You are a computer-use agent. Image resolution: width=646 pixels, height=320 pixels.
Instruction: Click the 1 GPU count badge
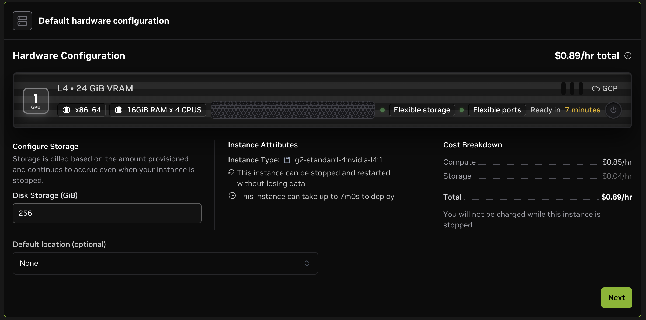36,101
